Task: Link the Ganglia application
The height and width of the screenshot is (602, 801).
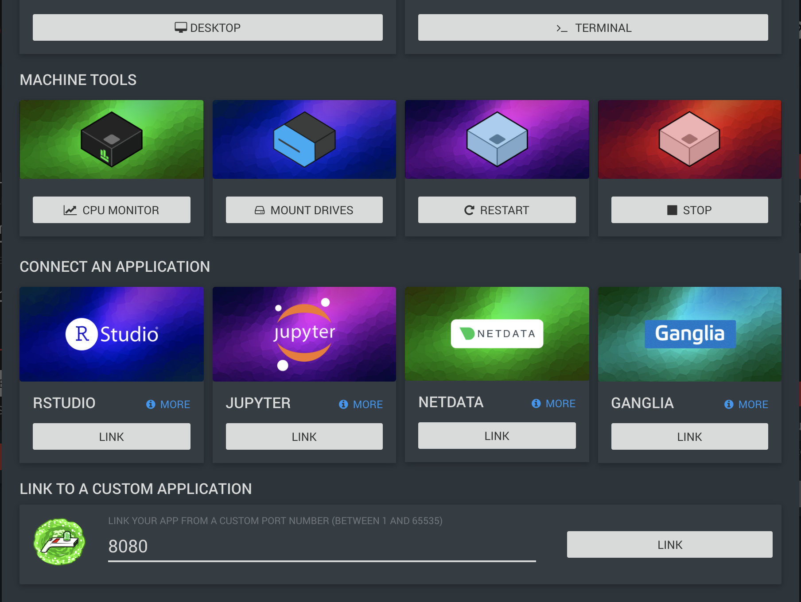Action: 690,436
